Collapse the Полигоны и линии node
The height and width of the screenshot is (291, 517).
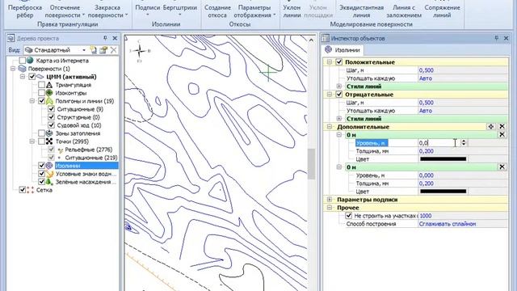(x=32, y=101)
